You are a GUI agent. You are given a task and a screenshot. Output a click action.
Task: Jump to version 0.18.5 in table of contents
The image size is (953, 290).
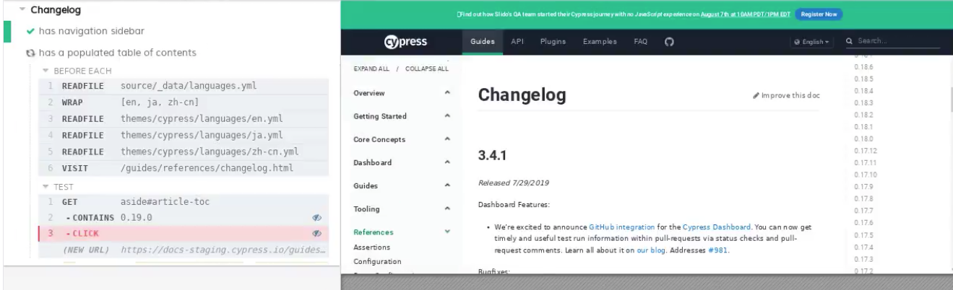pos(863,79)
